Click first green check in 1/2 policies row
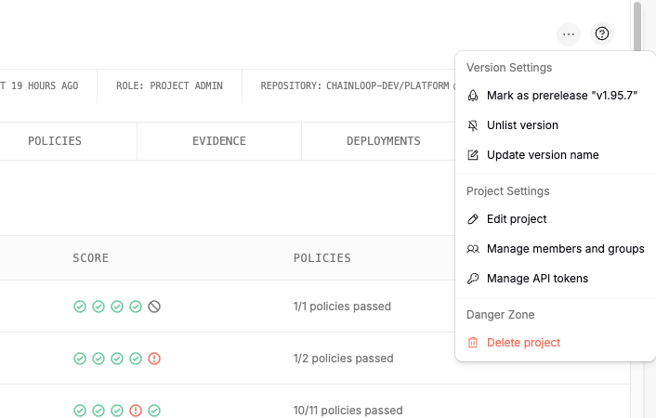Image resolution: width=656 pixels, height=418 pixels. (x=80, y=359)
